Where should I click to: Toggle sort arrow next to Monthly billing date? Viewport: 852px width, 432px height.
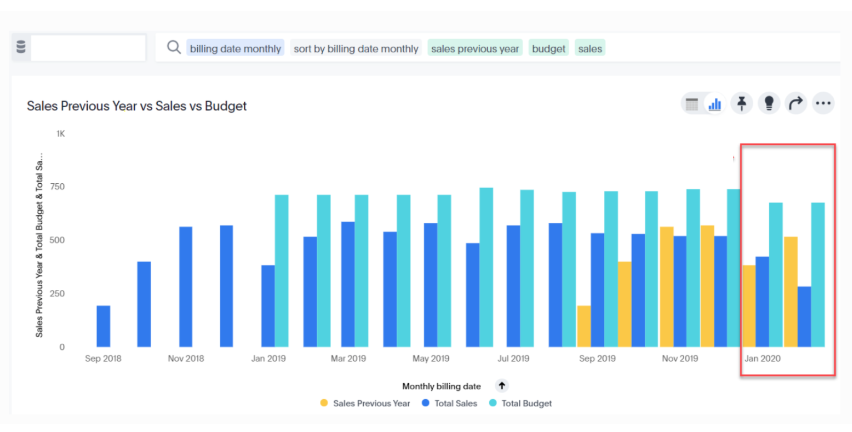[x=502, y=386]
